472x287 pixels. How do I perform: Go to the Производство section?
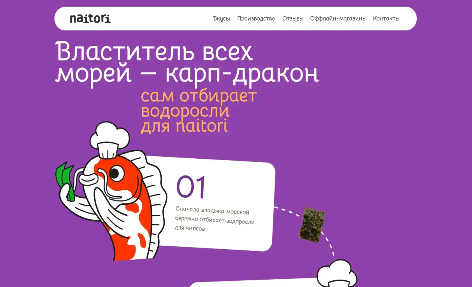[256, 18]
